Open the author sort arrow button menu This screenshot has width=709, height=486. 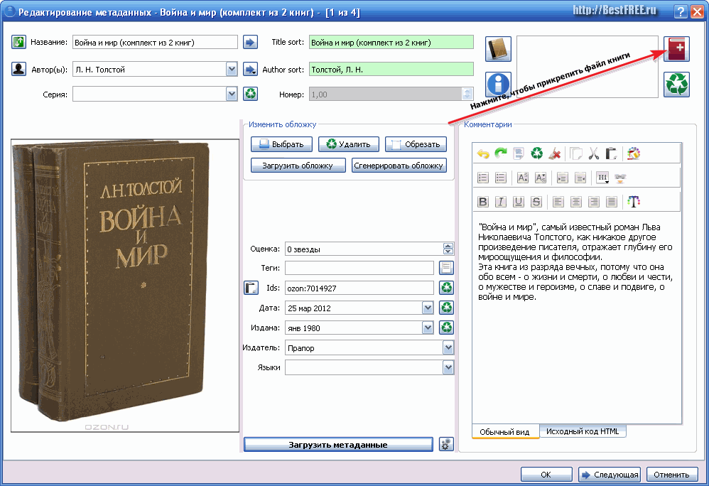(250, 69)
